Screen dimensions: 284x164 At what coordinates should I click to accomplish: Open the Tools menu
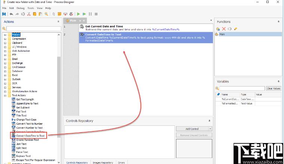[31, 8]
